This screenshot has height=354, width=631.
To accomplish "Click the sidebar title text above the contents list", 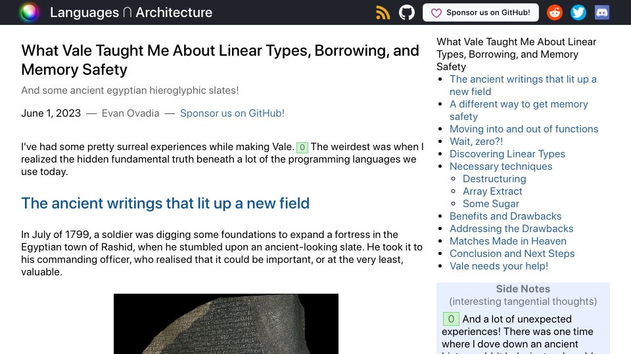I will pyautogui.click(x=517, y=54).
